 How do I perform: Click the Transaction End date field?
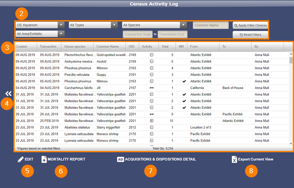172,34
